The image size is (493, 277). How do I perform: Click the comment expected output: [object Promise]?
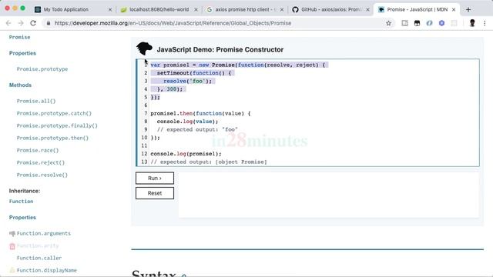(209, 162)
